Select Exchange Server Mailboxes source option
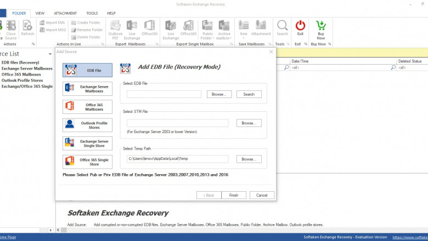This screenshot has width=428, height=241. (87, 89)
